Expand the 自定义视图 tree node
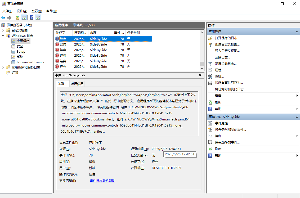This screenshot has width=300, height=198. point(3,30)
